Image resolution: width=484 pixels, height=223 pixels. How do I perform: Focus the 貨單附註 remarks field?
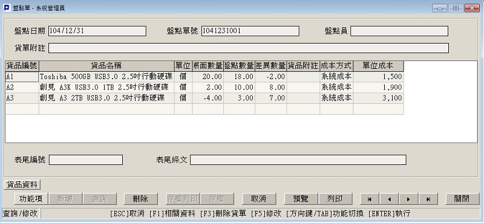click(x=249, y=48)
